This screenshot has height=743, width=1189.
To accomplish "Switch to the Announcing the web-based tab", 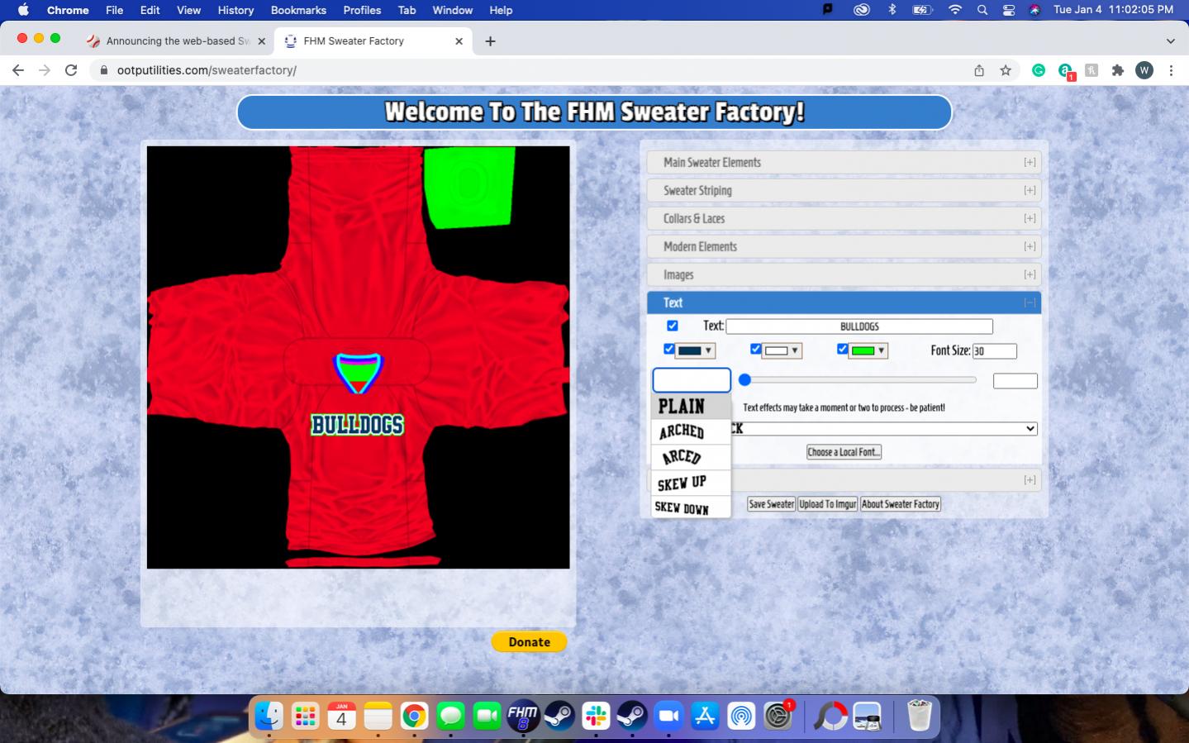I will [177, 41].
